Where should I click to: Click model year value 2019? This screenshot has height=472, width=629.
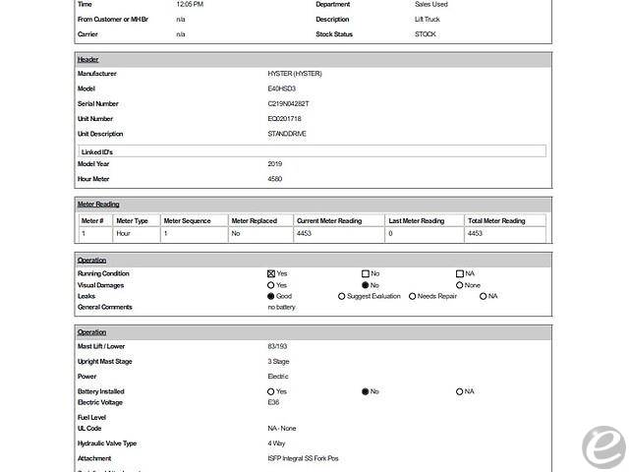pos(275,164)
